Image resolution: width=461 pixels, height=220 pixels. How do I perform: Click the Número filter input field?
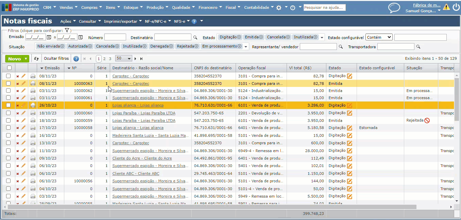point(115,37)
